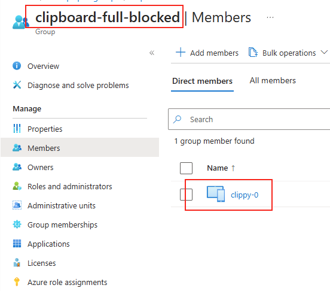Click the Applications grid icon
Screen dimensions: 330x291
click(x=17, y=244)
